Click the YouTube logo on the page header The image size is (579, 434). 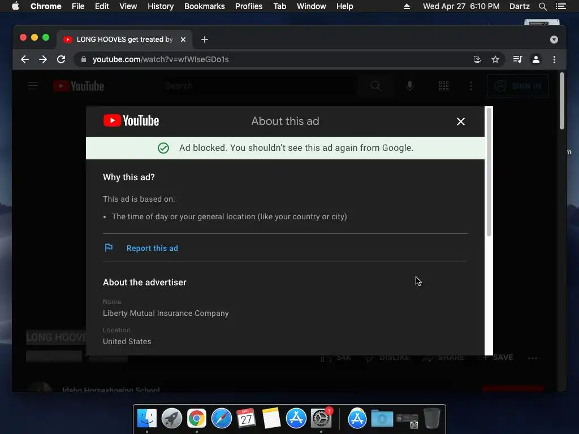pos(79,86)
